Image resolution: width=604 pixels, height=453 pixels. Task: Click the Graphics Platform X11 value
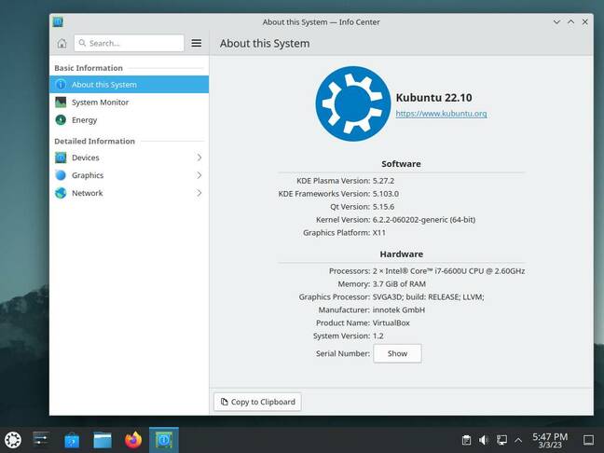[379, 233]
